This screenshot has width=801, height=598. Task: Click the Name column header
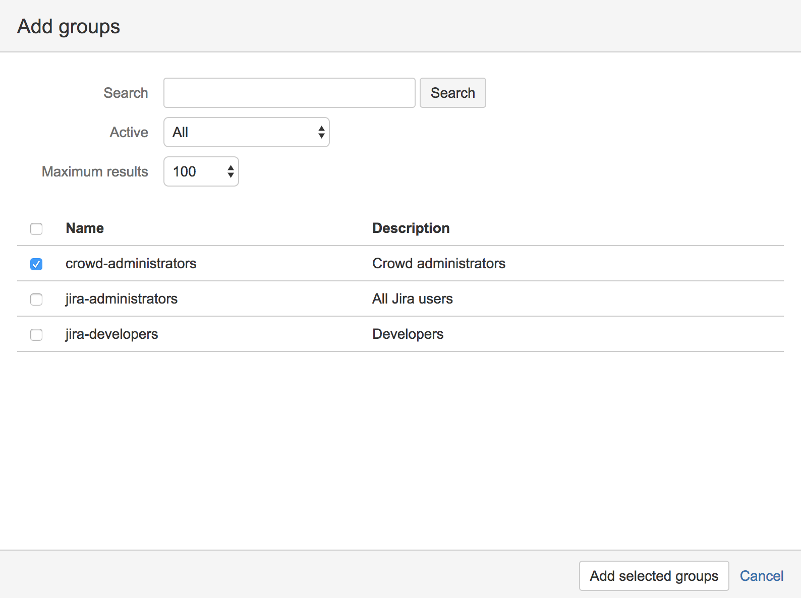point(85,228)
